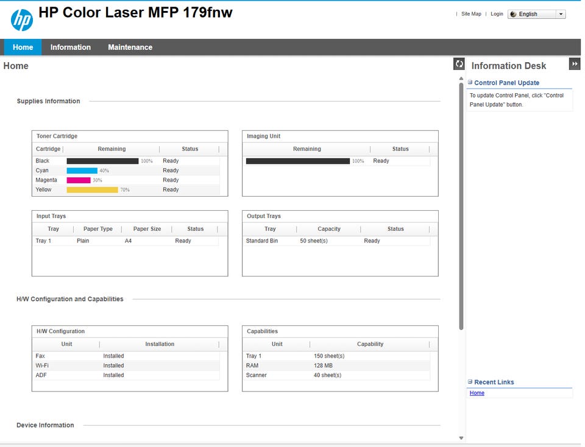The height and width of the screenshot is (447, 585).
Task: Click the Black toner remaining bar
Action: tap(102, 161)
